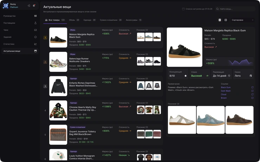Click the calendar icon in Сезон card
The height and width of the screenshot is (162, 260).
point(251,76)
